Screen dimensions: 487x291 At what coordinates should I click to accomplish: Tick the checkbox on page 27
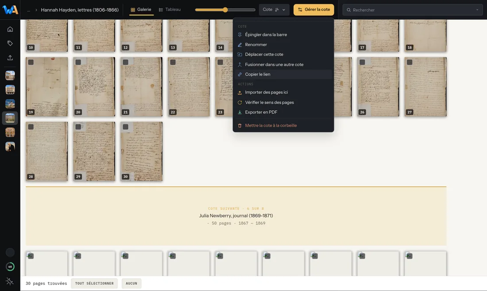click(x=410, y=62)
